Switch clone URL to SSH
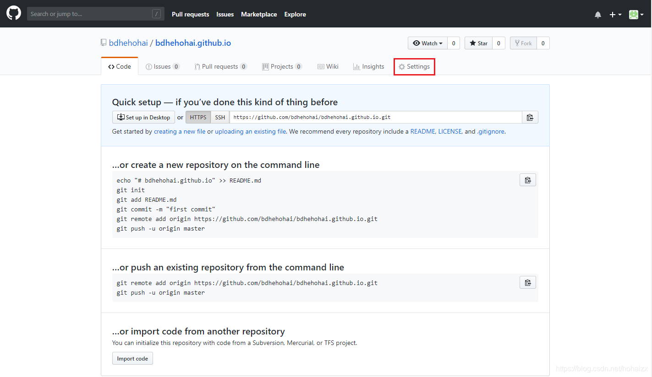 point(220,117)
